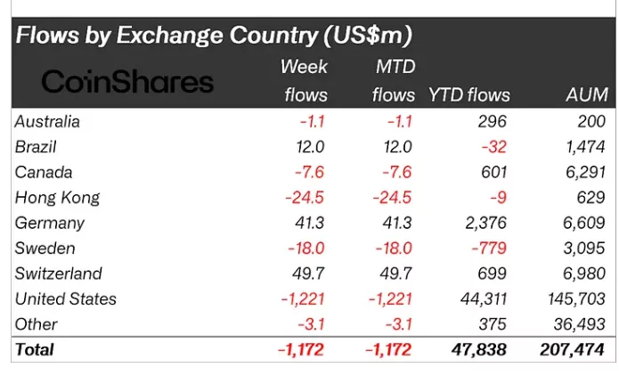Click the Total AUM value 207,474

[x=572, y=349]
